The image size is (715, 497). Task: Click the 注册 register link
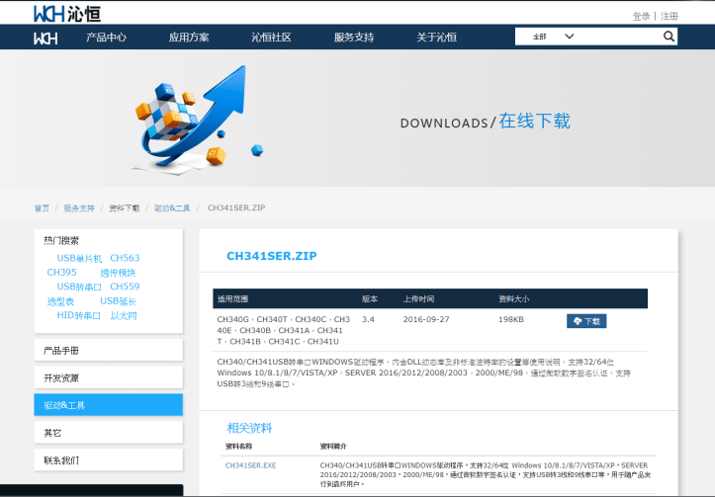pos(670,16)
